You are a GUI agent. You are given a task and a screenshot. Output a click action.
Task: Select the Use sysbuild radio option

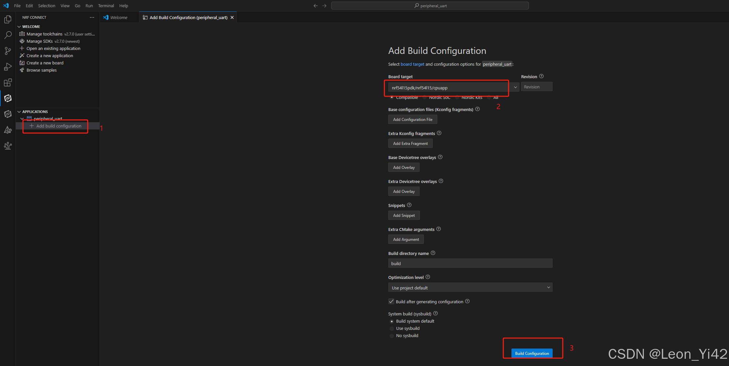coord(392,329)
